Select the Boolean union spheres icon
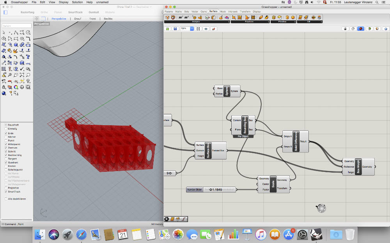 pos(22,45)
